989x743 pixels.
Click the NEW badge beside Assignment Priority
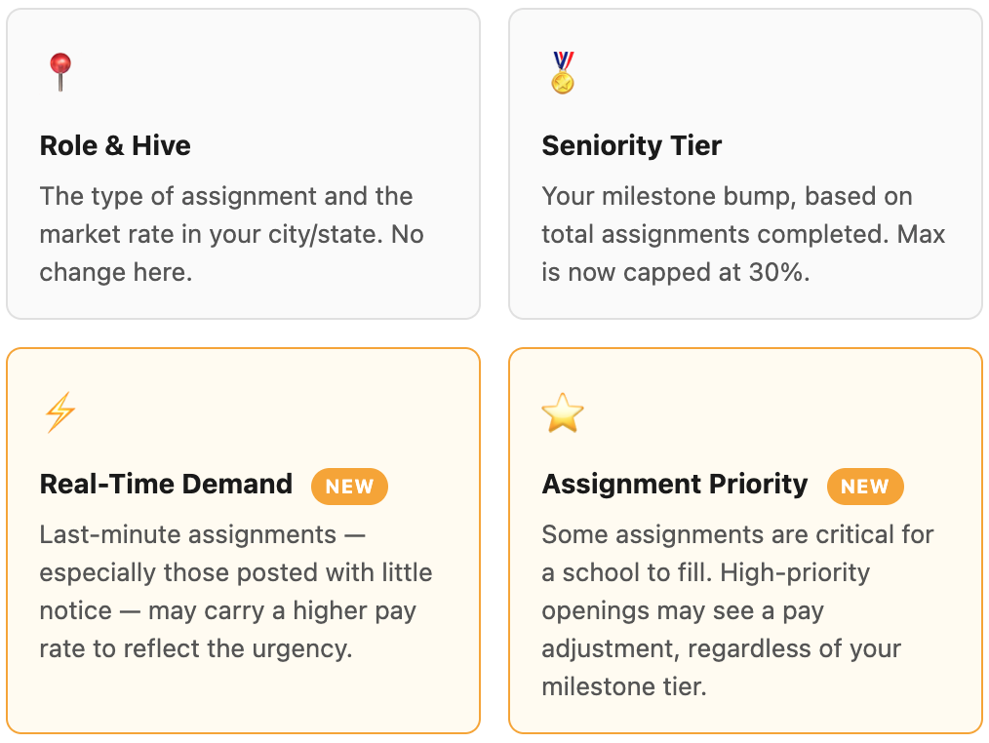pyautogui.click(x=865, y=487)
